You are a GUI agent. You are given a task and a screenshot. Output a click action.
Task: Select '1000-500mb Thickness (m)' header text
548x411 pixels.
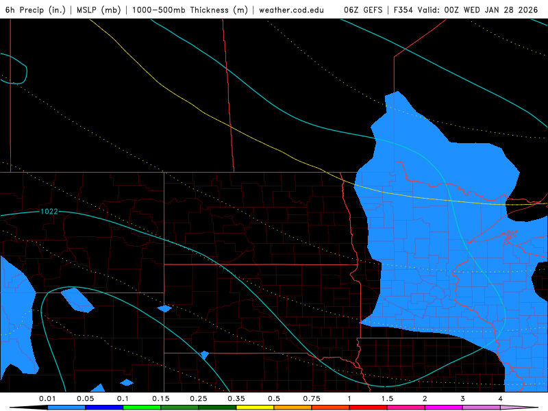tap(190, 10)
